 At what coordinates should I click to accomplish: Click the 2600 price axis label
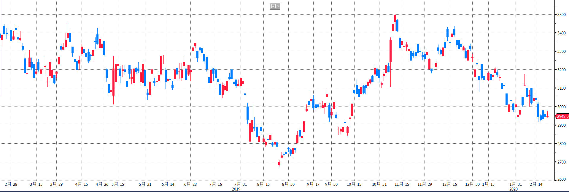pyautogui.click(x=561, y=179)
